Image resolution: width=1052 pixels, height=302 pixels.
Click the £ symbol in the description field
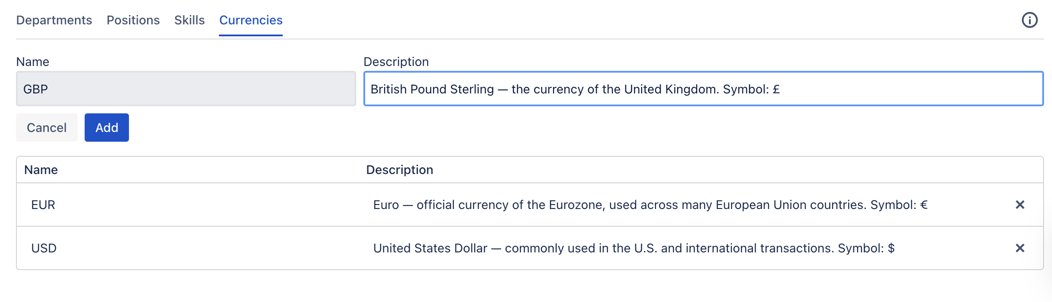776,89
